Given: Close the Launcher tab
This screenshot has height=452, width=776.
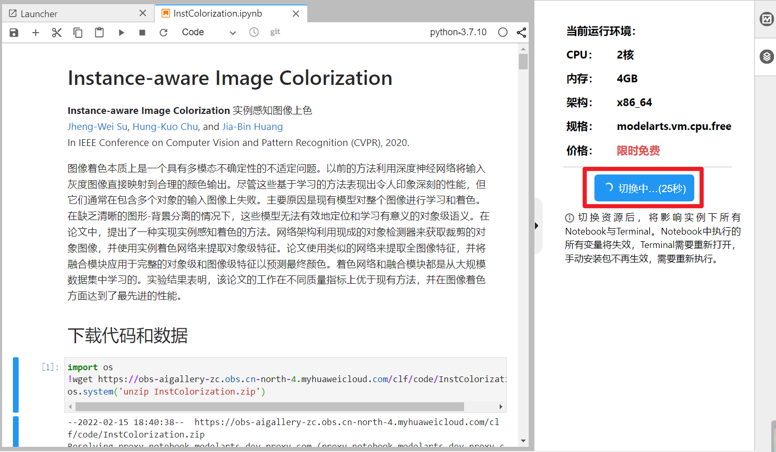Looking at the screenshot, I should pos(143,13).
